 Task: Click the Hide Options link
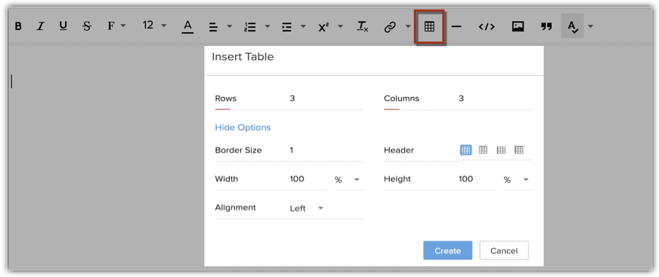(x=243, y=128)
